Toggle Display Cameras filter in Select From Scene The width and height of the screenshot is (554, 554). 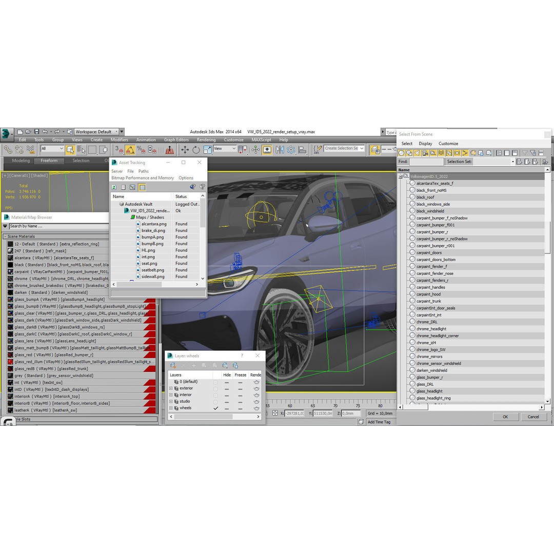[425, 153]
